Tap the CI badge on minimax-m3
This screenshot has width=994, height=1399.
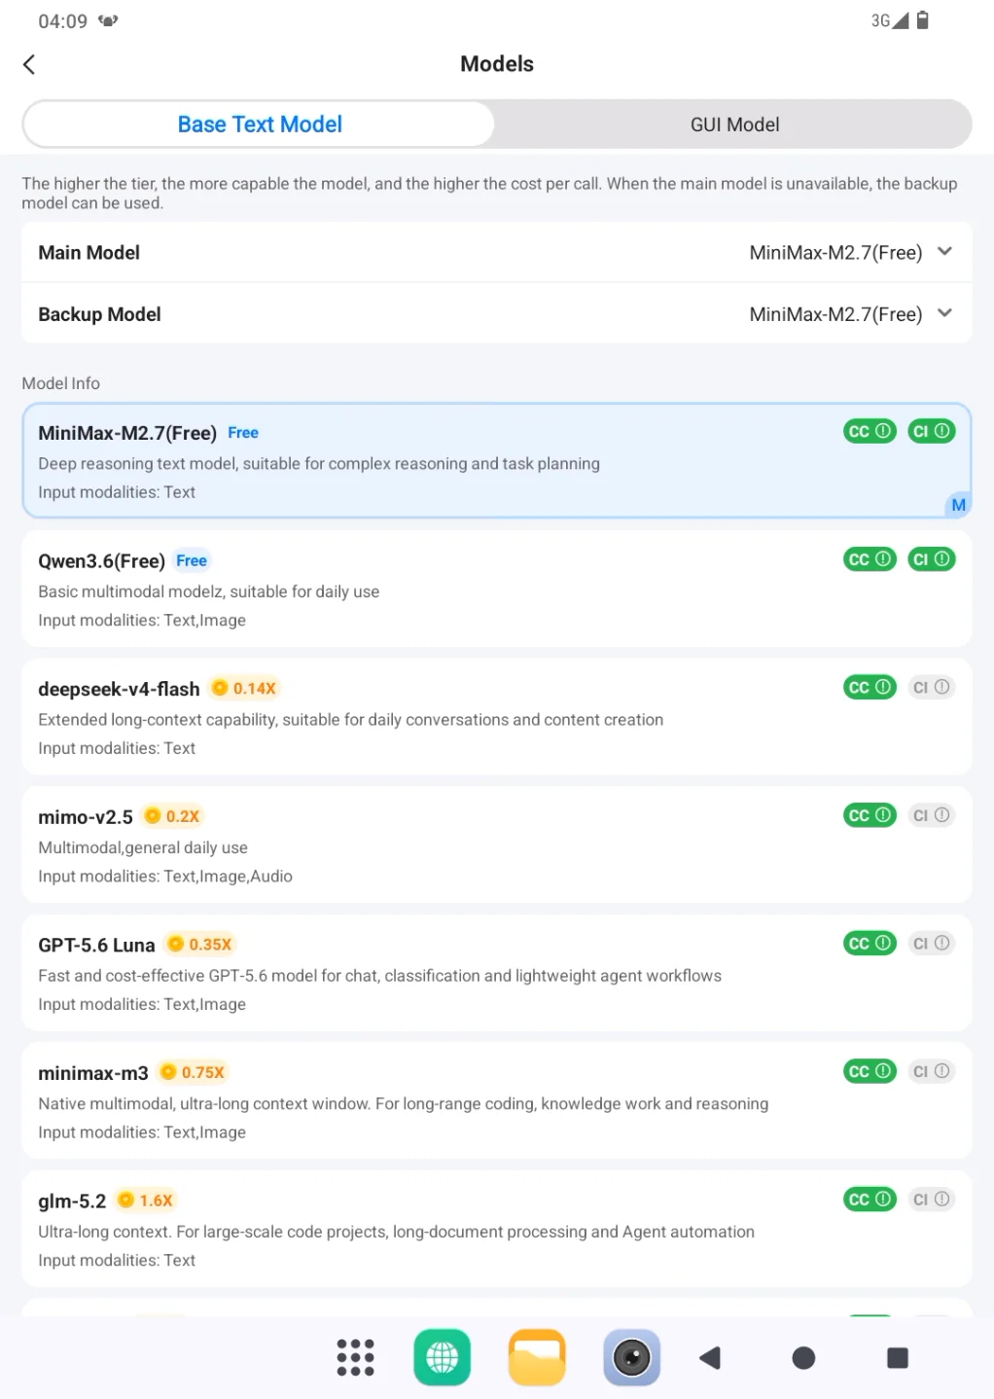coord(931,1071)
